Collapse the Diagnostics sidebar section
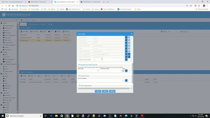Image resolution: width=210 pixels, height=118 pixels. point(1,93)
